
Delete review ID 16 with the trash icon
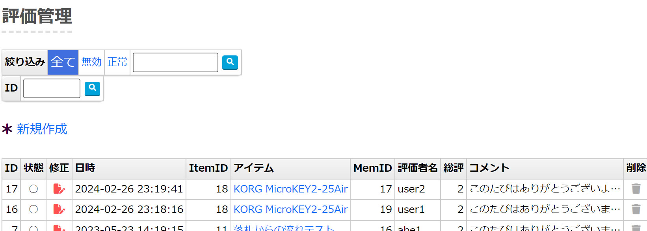[636, 209]
